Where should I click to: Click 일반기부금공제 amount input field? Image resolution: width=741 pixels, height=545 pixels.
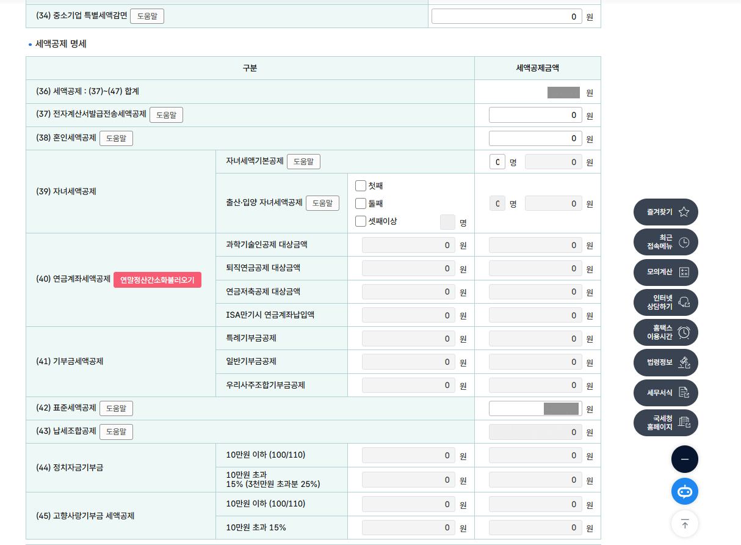(408, 362)
